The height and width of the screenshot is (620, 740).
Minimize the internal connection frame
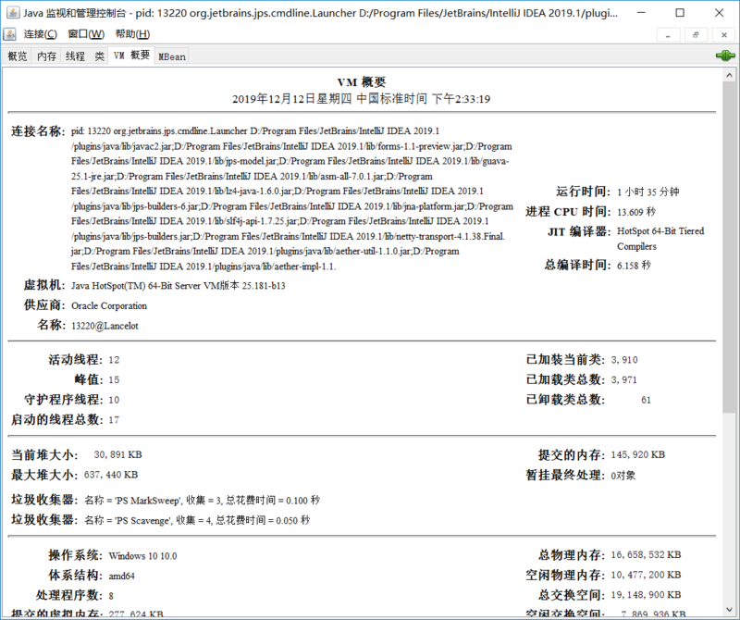coord(668,34)
